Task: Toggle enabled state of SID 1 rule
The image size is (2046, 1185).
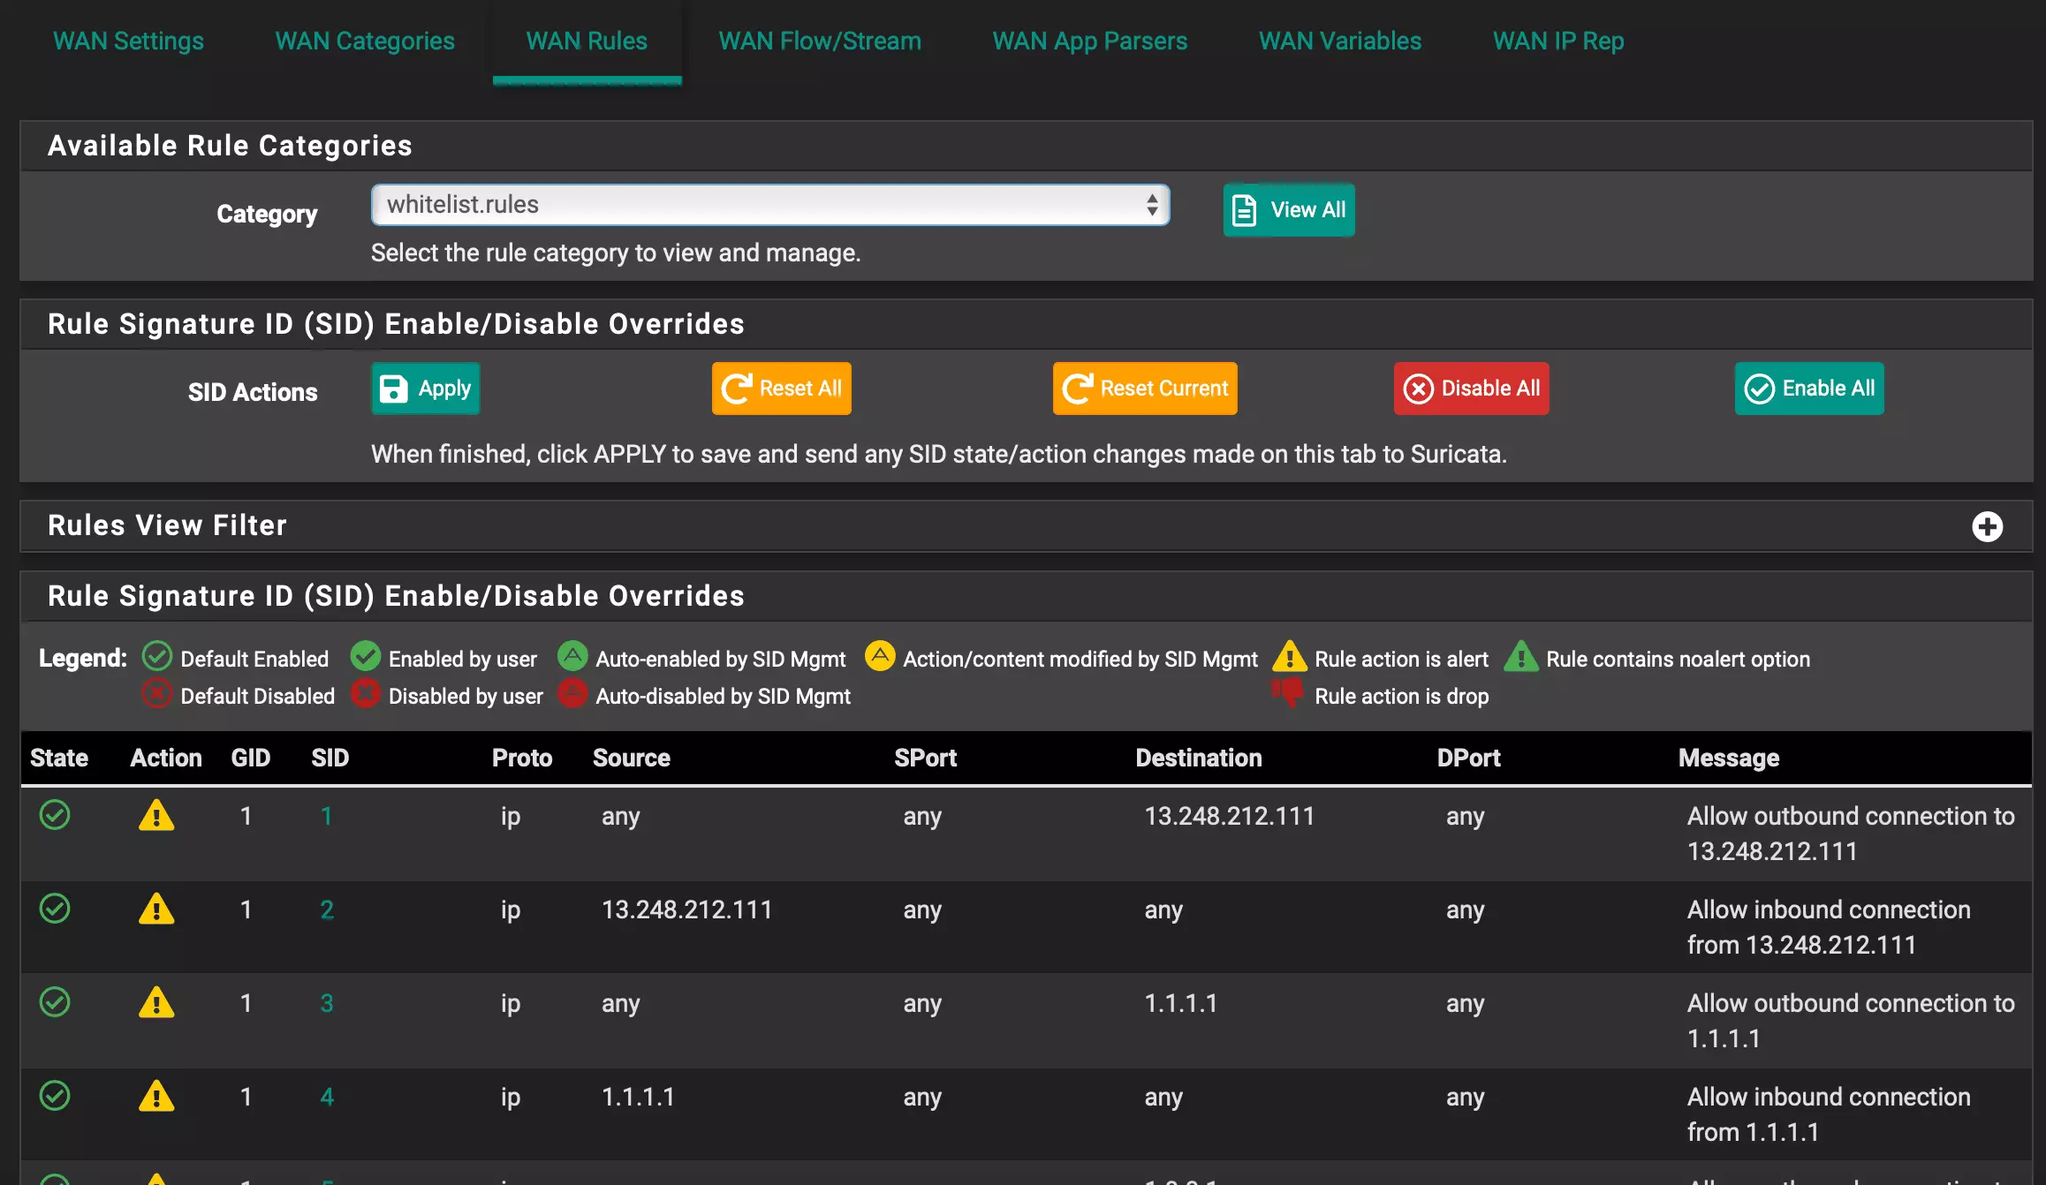Action: coord(55,815)
